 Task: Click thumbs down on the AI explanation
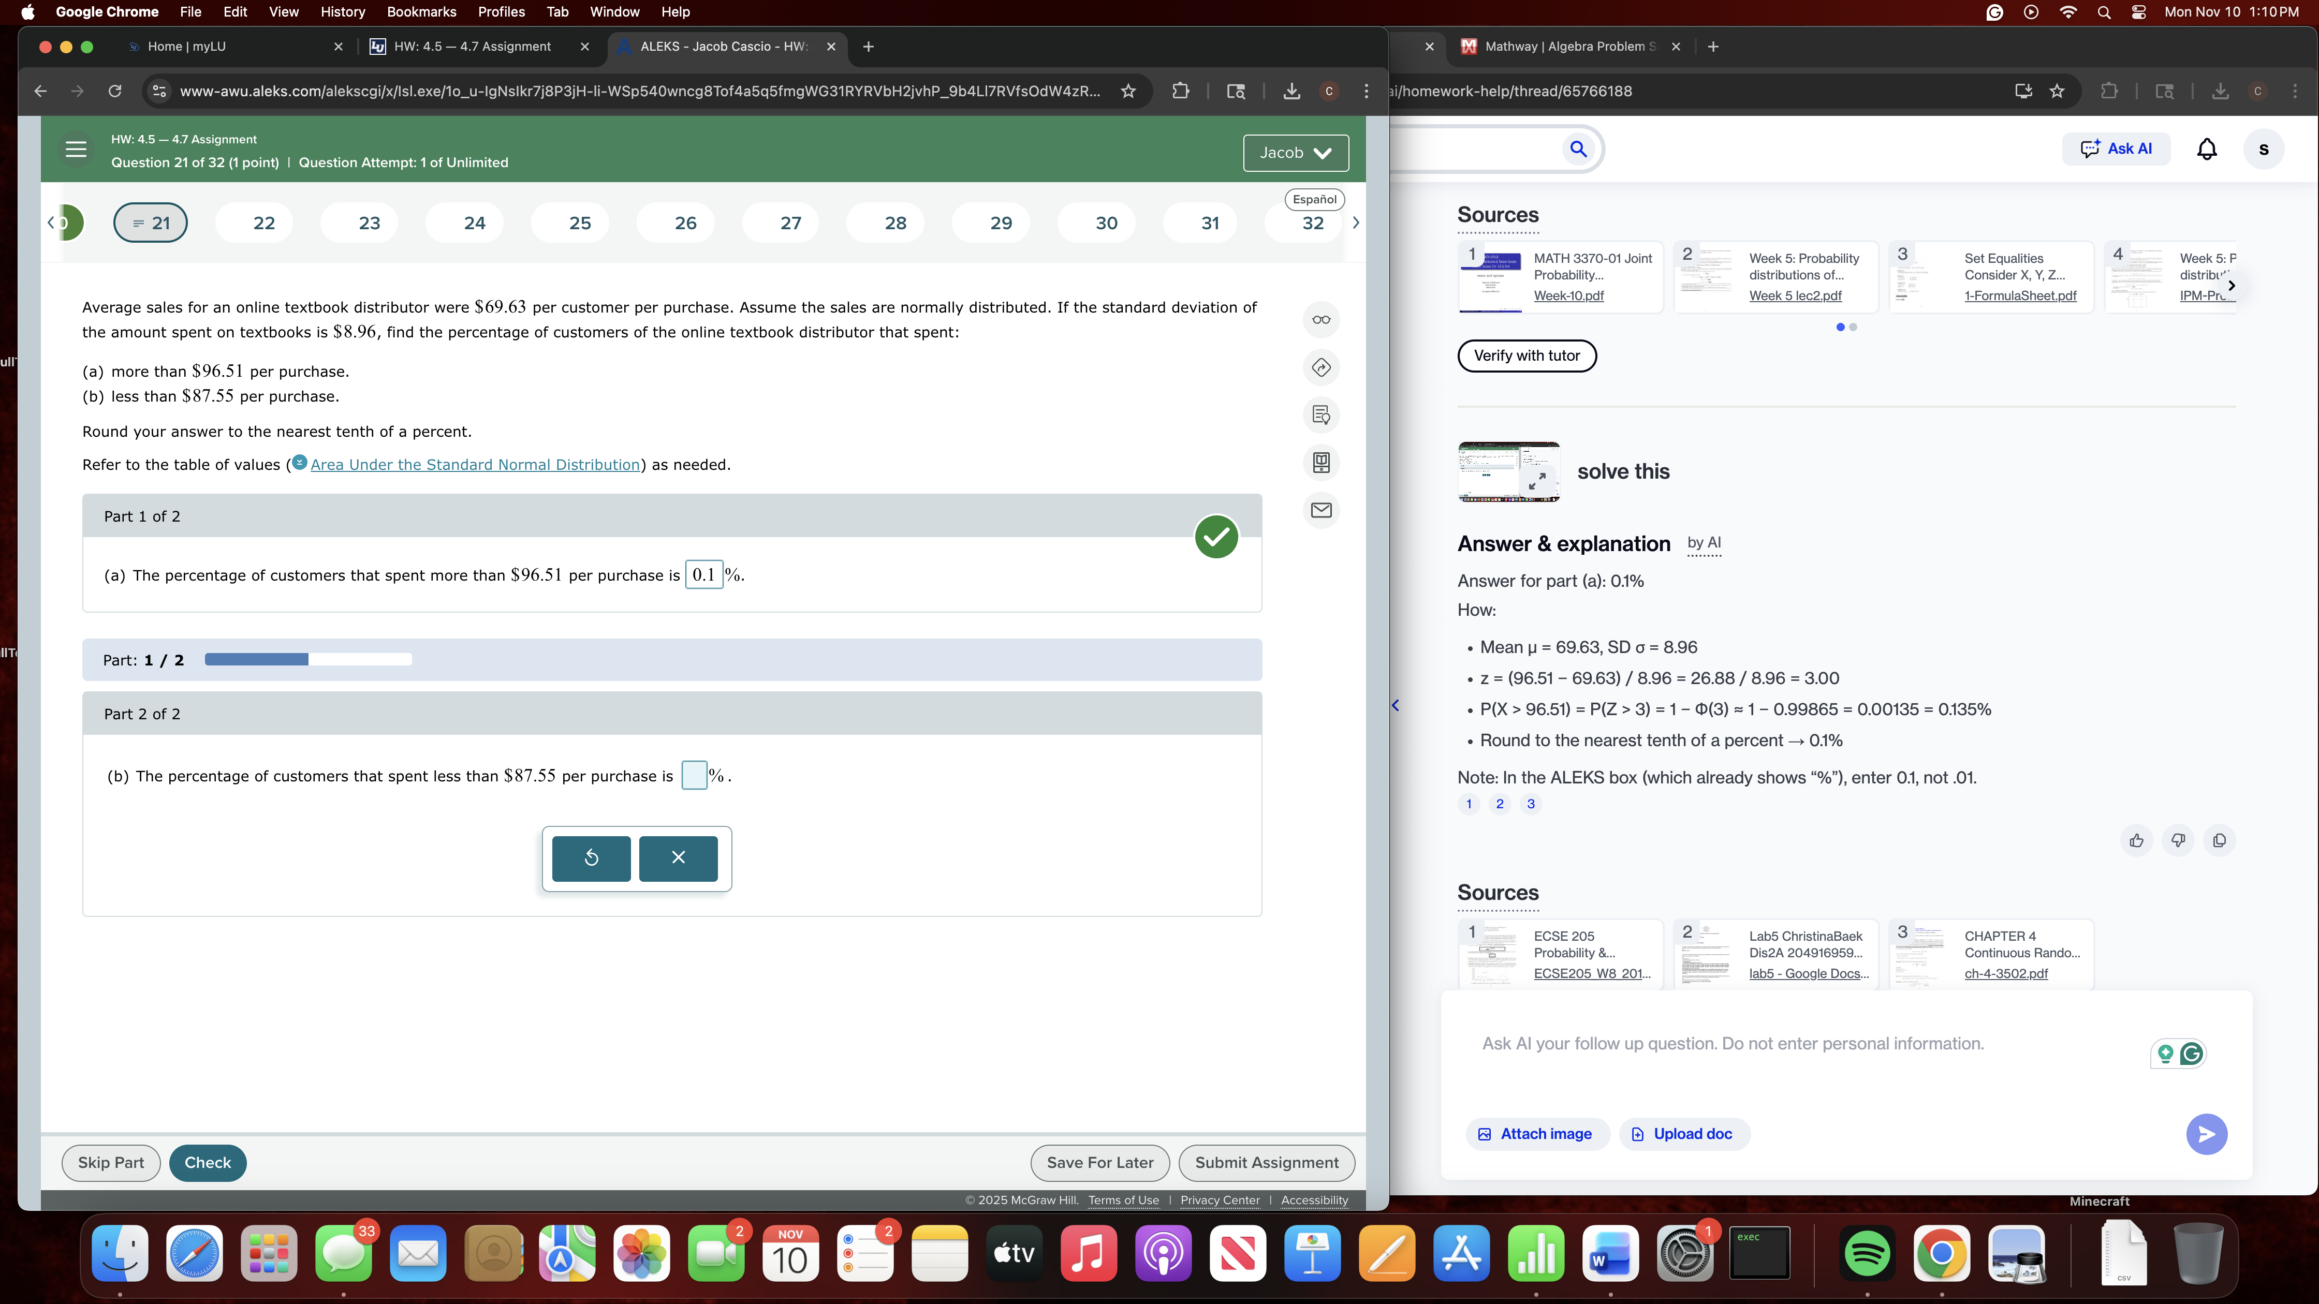pyautogui.click(x=2179, y=840)
